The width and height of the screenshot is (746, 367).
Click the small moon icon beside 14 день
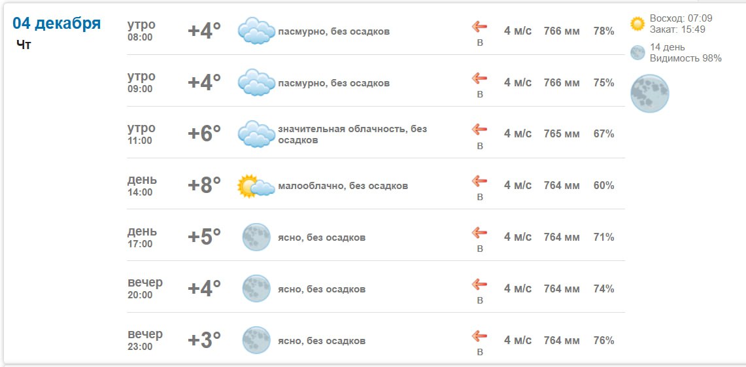(x=637, y=52)
